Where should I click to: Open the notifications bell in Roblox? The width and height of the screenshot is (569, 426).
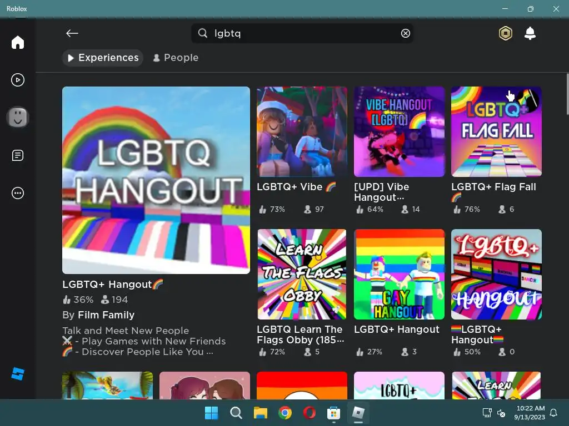click(530, 33)
